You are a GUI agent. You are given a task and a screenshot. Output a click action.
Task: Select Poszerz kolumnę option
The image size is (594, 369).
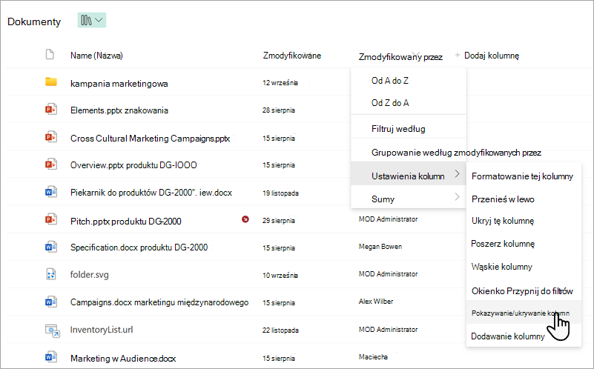pos(524,244)
